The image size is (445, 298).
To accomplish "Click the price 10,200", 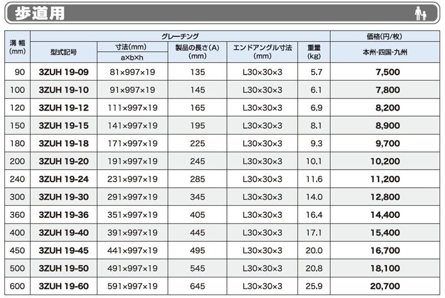I will pos(385,161).
